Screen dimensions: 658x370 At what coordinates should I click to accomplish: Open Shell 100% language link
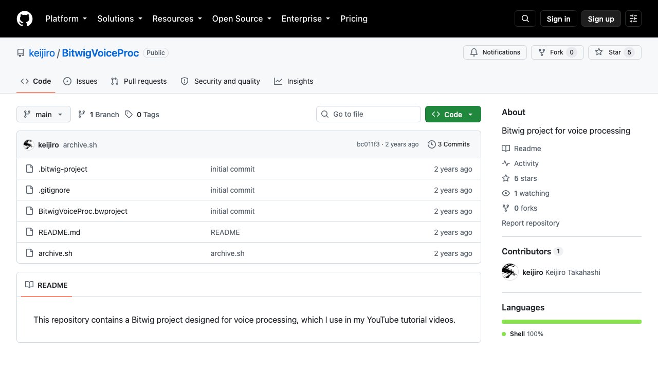tap(522, 334)
